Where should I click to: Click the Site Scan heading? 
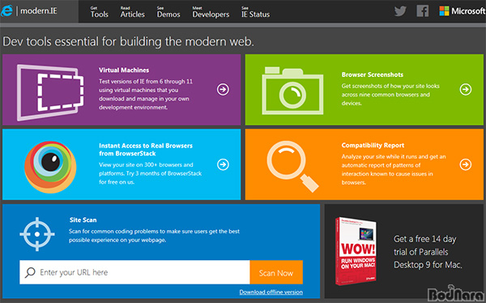pos(83,220)
